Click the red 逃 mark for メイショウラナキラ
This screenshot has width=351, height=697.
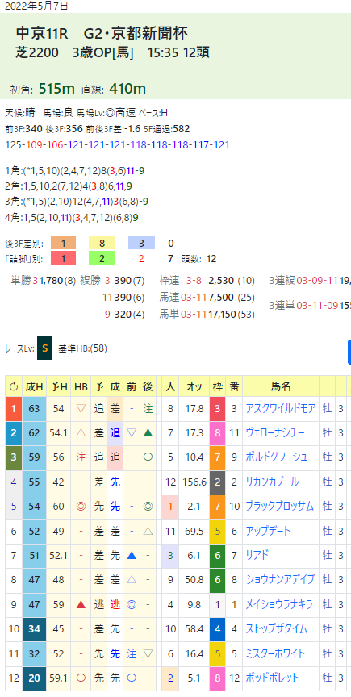pos(115,604)
